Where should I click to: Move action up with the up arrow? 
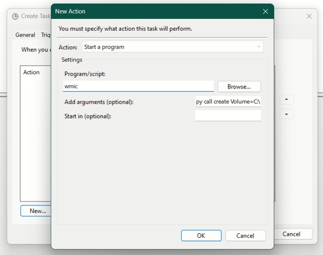point(287,100)
